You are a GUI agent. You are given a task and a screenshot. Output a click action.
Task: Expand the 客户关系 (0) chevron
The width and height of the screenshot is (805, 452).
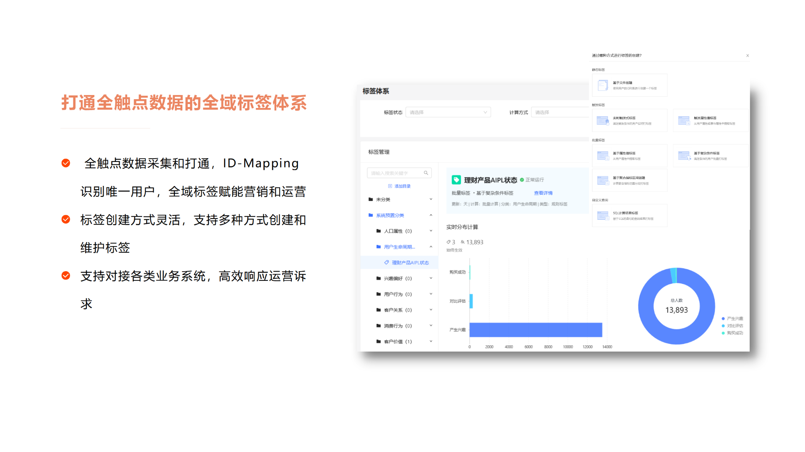coord(431,310)
